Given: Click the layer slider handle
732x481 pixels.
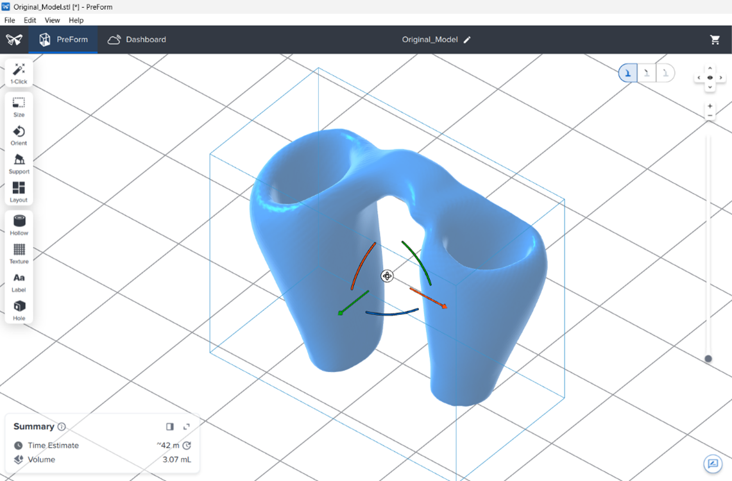Looking at the screenshot, I should 708,359.
